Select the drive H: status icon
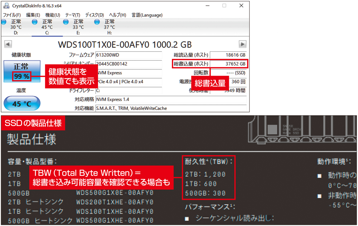The height and width of the screenshot is (226, 358). (97, 22)
